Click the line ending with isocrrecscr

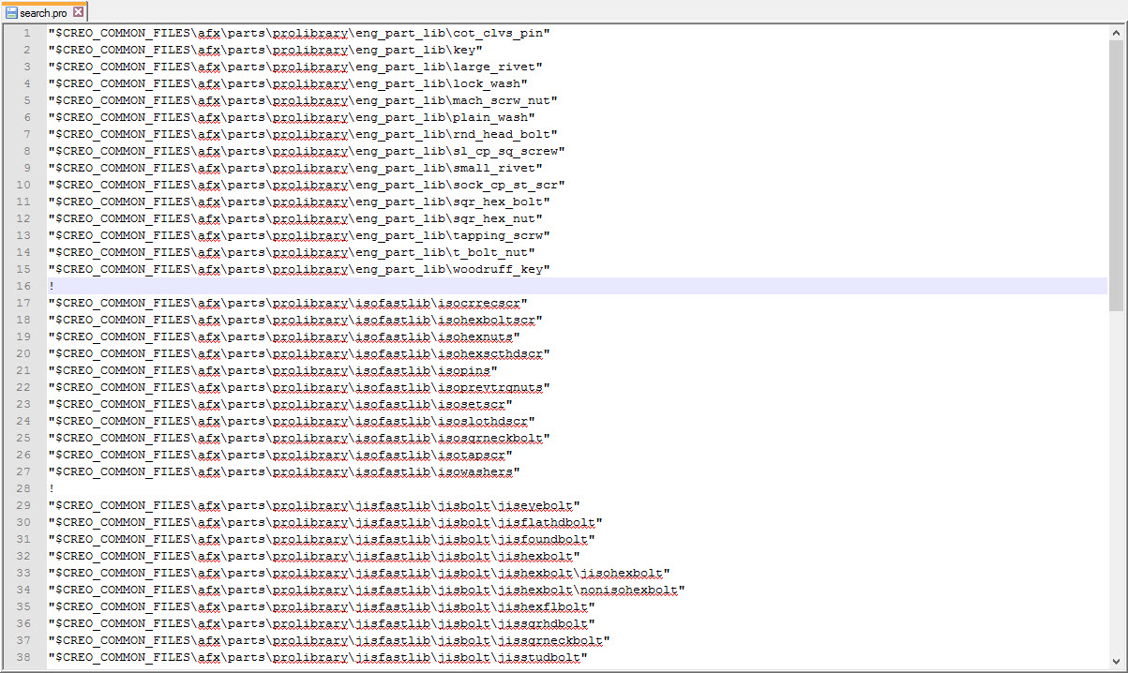(288, 303)
